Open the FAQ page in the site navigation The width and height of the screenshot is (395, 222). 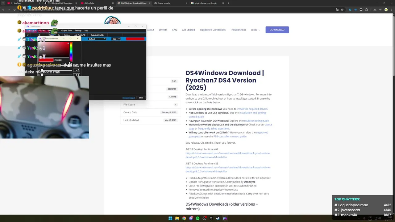[x=175, y=30]
